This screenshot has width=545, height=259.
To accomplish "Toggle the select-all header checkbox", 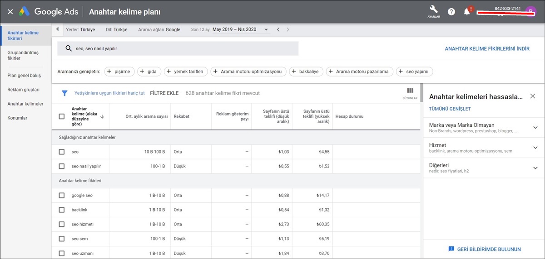I will pyautogui.click(x=62, y=116).
